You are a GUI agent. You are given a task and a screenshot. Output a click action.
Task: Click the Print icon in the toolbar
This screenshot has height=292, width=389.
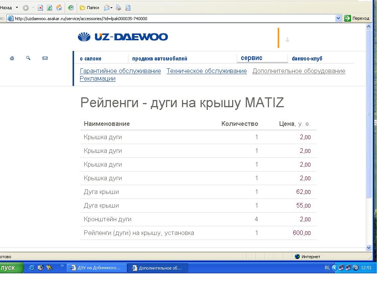(x=119, y=8)
